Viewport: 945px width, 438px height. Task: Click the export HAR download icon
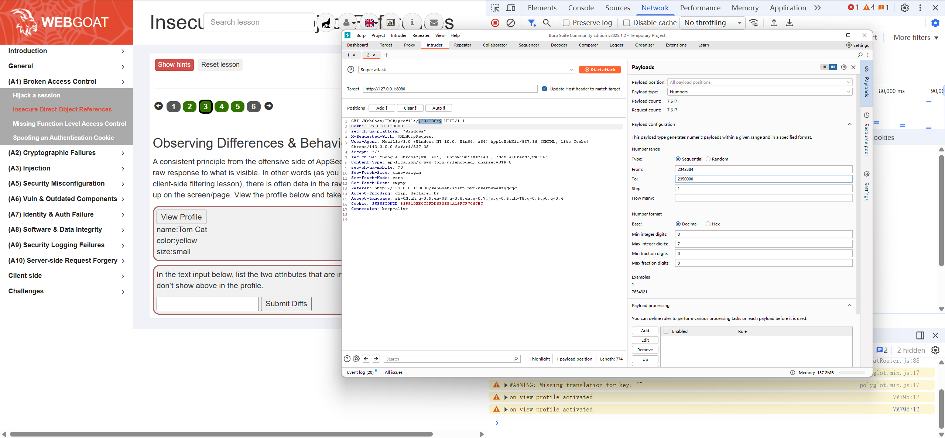click(x=790, y=23)
